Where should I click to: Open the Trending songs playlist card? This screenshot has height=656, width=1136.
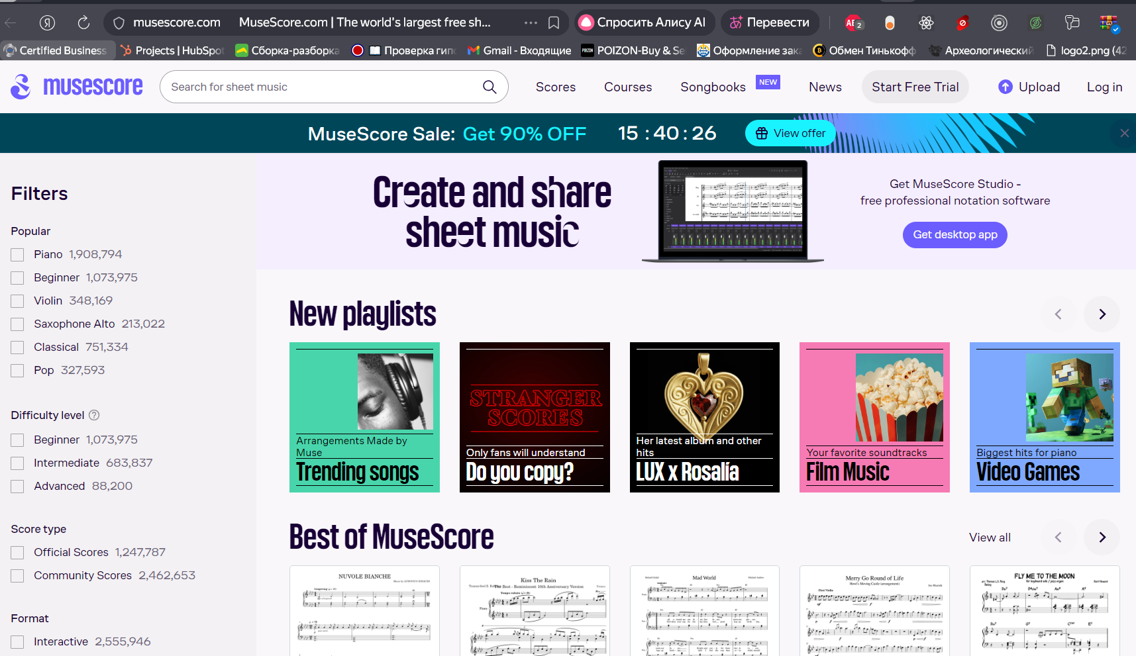tap(364, 417)
